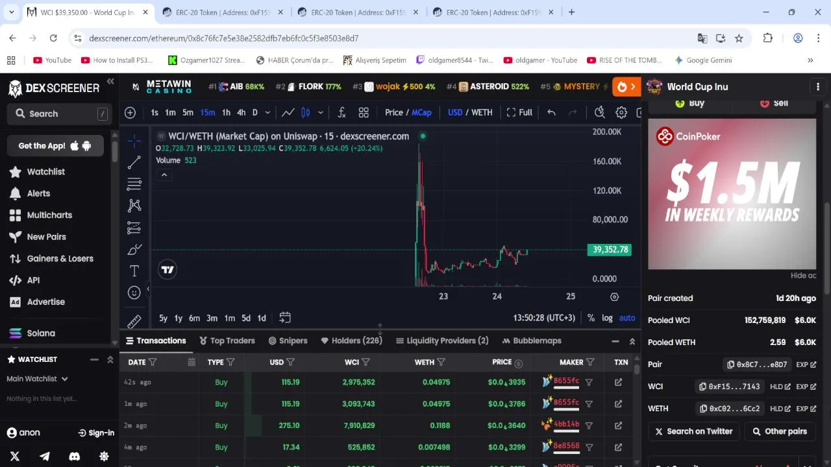Switch to the Snipers tab
The width and height of the screenshot is (831, 467).
288,341
